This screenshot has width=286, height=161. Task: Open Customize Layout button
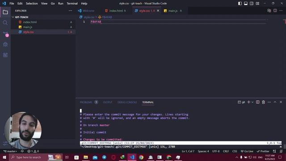tap(257, 4)
